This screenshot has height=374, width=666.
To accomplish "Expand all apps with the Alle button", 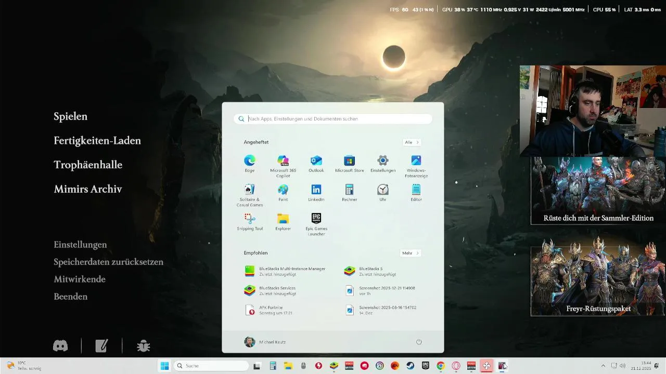I will 412,142.
